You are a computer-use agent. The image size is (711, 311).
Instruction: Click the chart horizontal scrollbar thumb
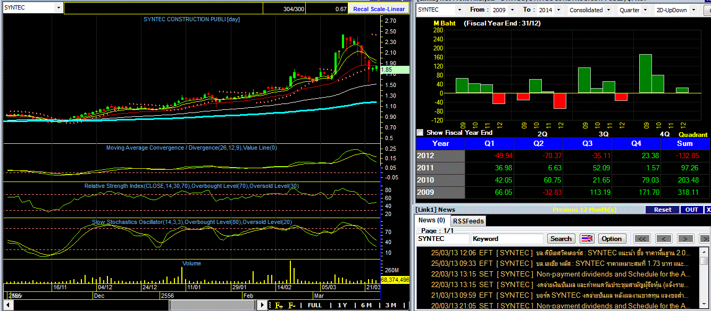(x=212, y=305)
